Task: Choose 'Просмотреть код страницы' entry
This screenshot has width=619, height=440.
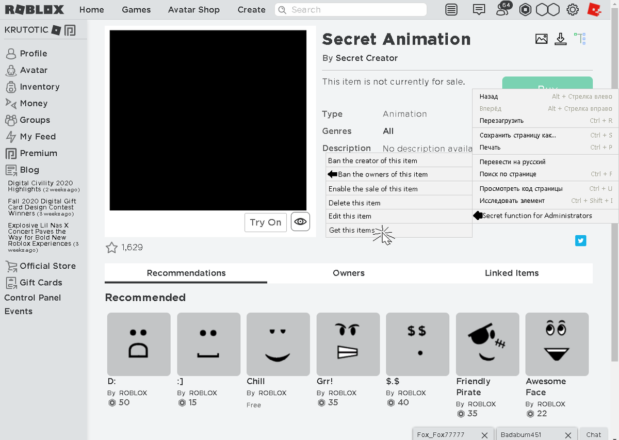Action: pos(545,189)
